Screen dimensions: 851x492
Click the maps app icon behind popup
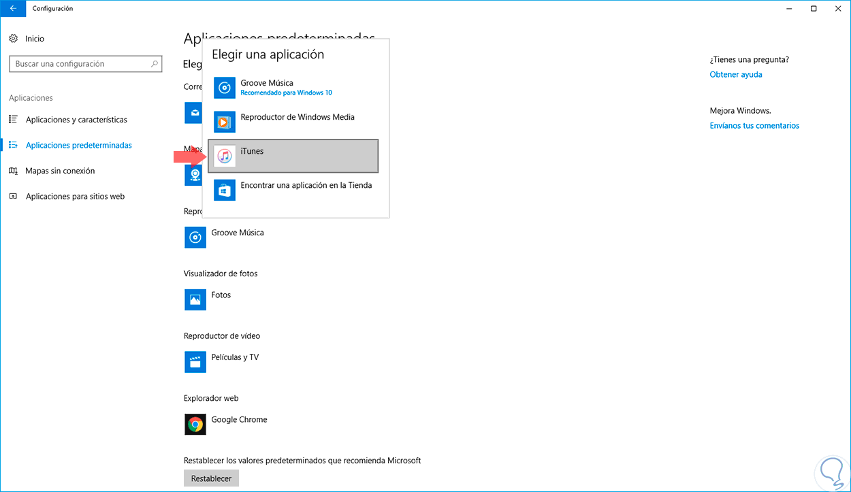[195, 175]
